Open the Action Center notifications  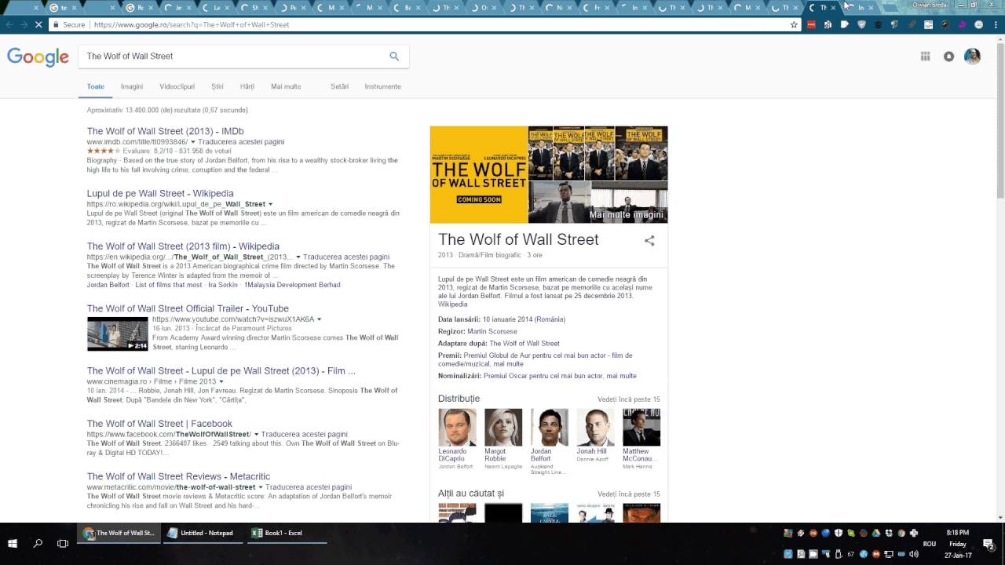(989, 544)
